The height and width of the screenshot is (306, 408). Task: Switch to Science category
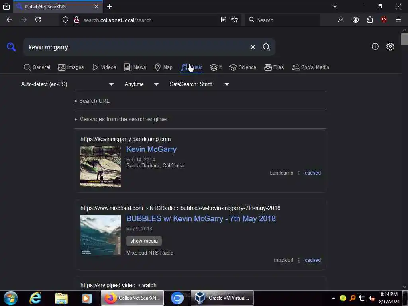click(243, 67)
